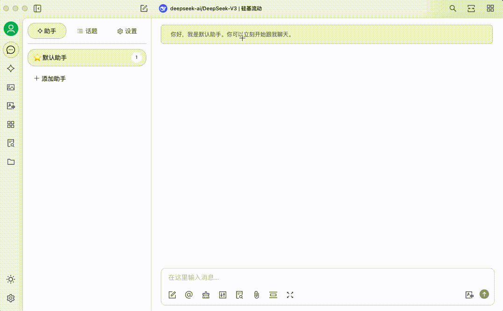Toggle the light/dark theme sun icon
The image size is (503, 311).
(11, 279)
